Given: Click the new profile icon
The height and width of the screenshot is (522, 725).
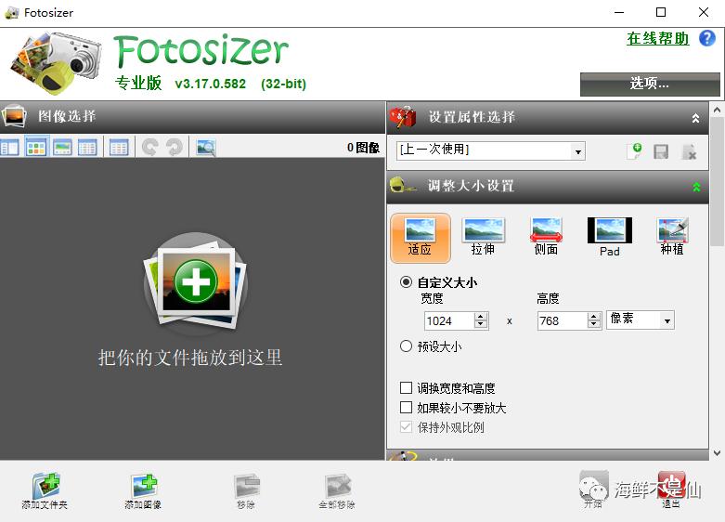Looking at the screenshot, I should 635,150.
